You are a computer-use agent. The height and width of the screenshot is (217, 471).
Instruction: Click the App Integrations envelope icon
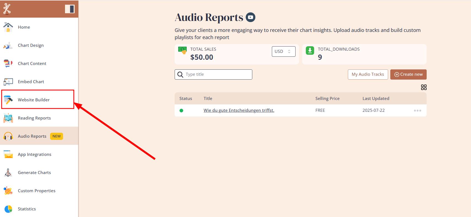pyautogui.click(x=8, y=154)
